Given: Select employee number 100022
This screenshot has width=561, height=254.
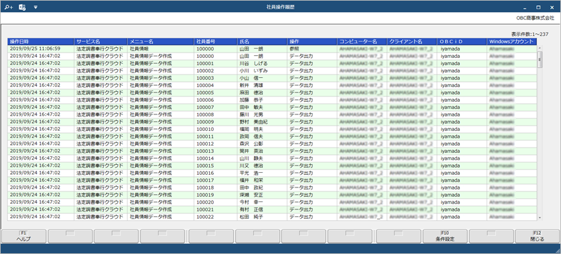Looking at the screenshot, I should (205, 216).
